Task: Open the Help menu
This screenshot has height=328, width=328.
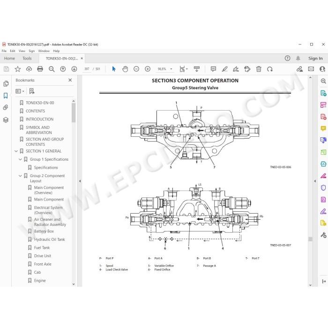Action: point(56,51)
